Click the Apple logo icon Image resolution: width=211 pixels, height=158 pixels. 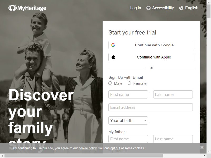point(113,57)
